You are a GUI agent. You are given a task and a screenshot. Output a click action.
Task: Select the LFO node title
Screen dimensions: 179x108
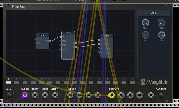click(x=43, y=35)
